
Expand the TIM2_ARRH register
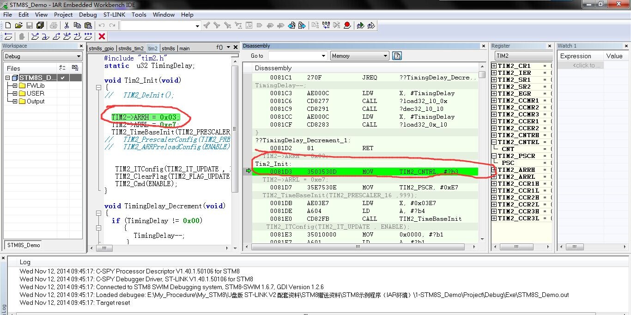click(494, 170)
